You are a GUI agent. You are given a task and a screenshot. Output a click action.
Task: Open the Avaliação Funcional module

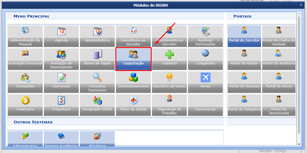(25, 59)
